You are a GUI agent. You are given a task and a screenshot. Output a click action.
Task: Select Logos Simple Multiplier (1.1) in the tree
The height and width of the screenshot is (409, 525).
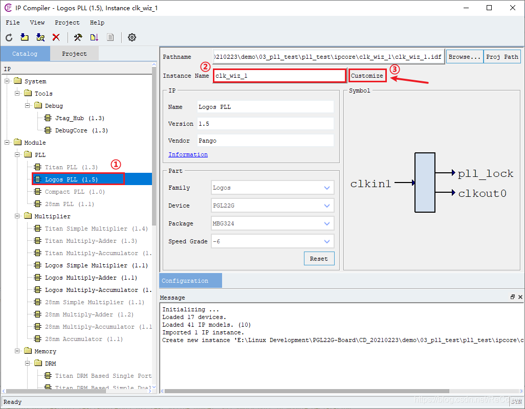pos(96,265)
